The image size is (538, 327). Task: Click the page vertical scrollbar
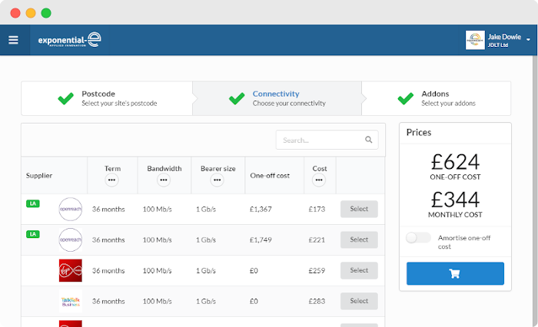point(535,190)
